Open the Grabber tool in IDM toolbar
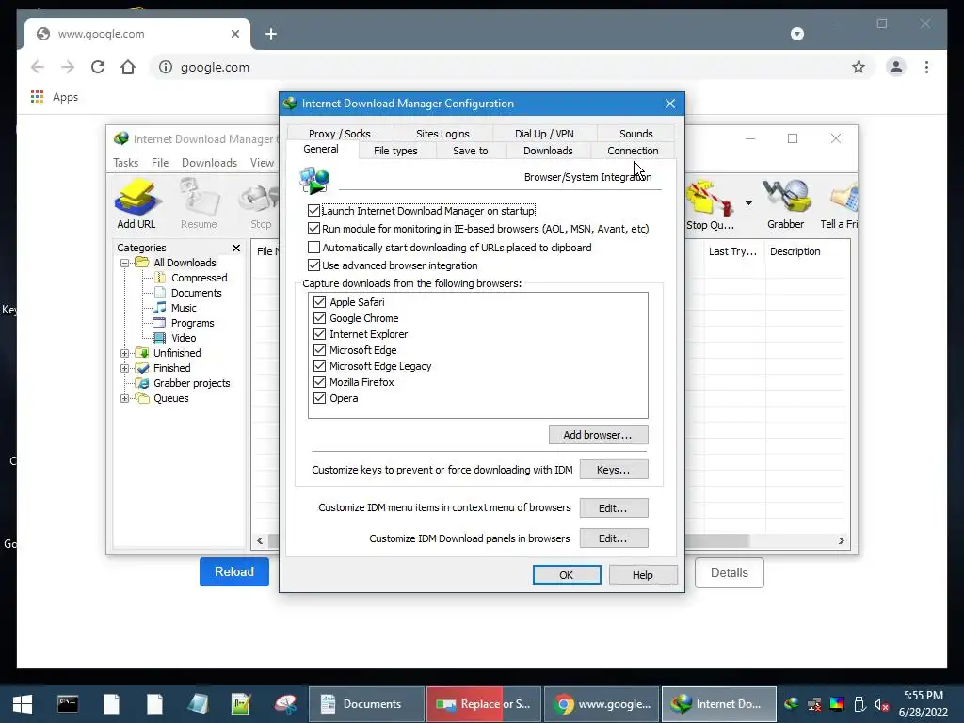 (x=785, y=203)
